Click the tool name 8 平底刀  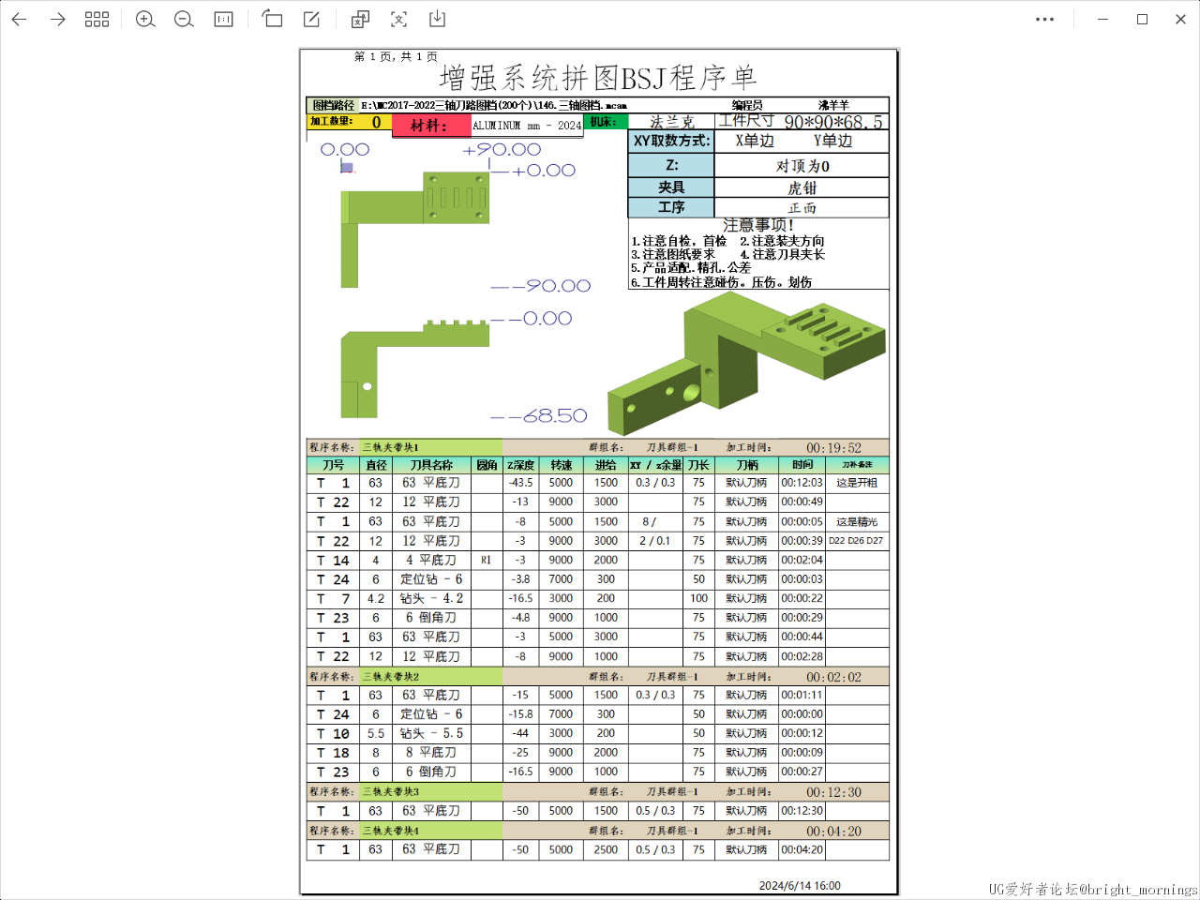pos(431,752)
